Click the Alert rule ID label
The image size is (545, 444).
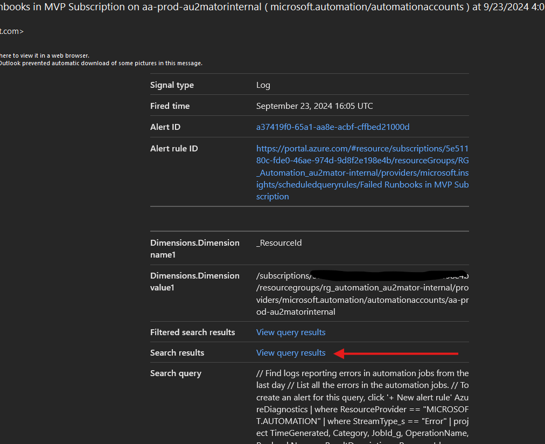tap(174, 149)
